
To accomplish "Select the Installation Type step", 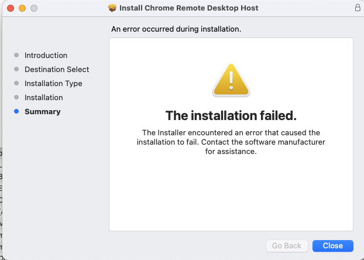I will coord(53,83).
